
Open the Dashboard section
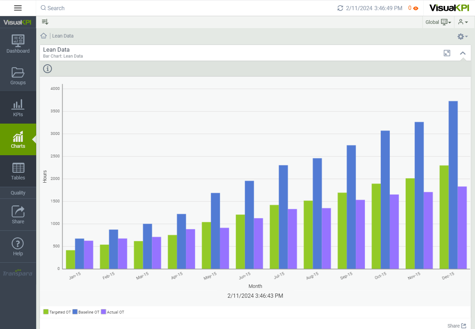tap(18, 44)
